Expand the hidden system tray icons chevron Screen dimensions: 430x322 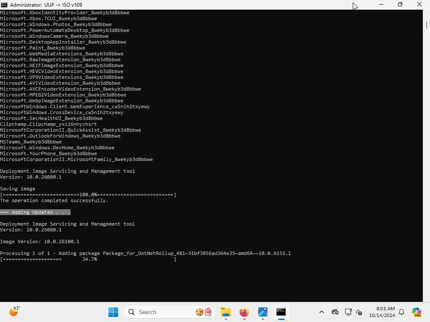coord(322,312)
